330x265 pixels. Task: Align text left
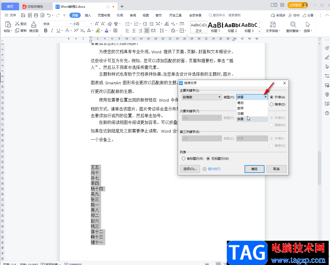[127, 30]
